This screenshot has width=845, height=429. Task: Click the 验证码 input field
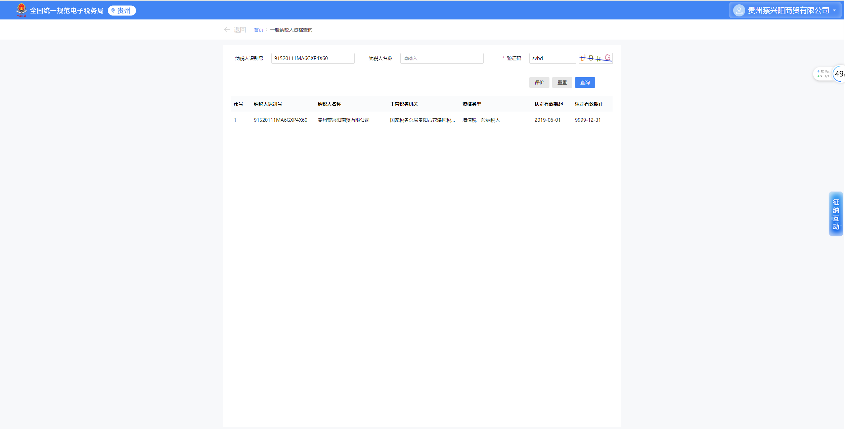[x=552, y=58]
